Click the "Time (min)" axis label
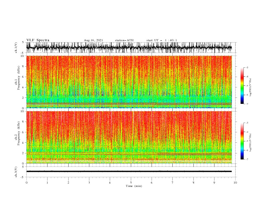Screen dimensions: 265x205 pyautogui.click(x=134, y=186)
